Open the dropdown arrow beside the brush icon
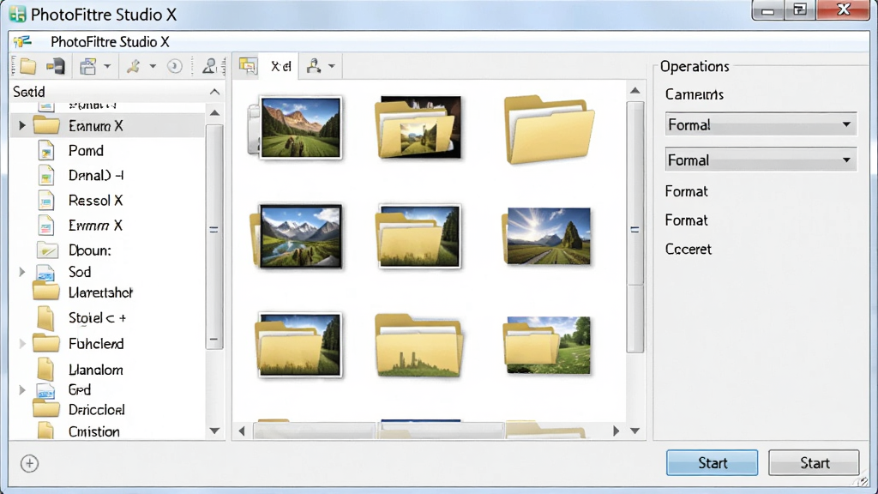This screenshot has width=878, height=494. coord(153,67)
